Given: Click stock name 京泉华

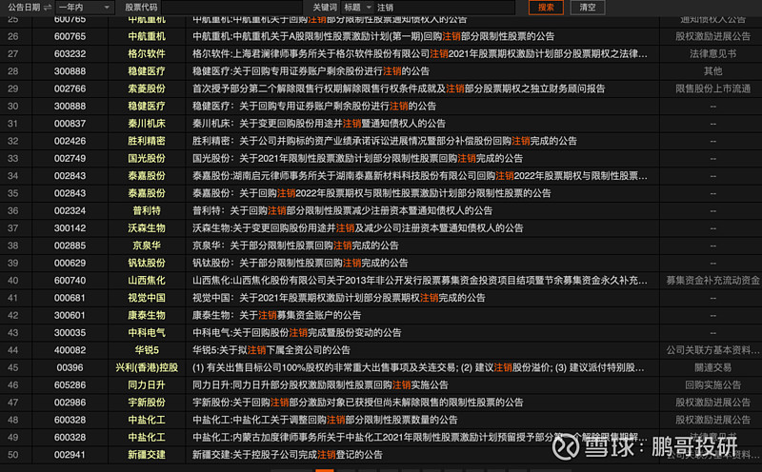Looking at the screenshot, I should click(147, 246).
